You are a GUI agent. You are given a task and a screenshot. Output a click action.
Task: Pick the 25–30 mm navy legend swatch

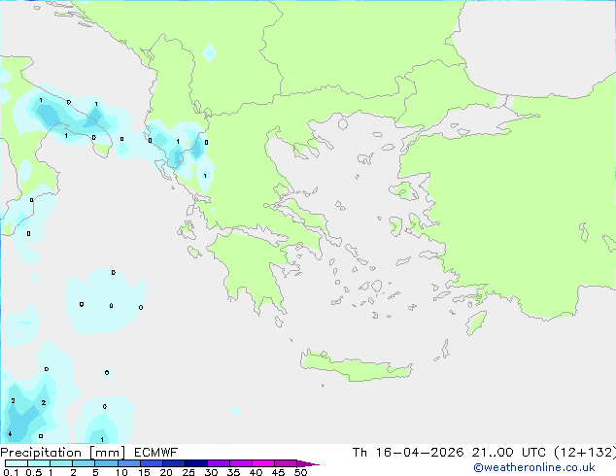(195, 463)
